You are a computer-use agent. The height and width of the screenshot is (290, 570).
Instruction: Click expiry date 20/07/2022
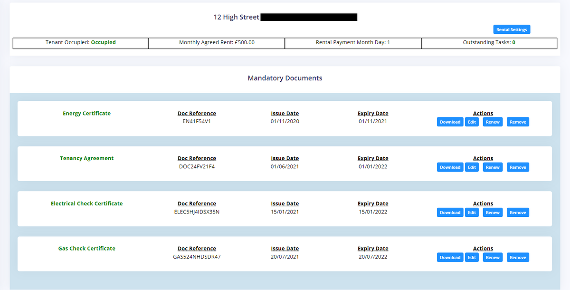coord(373,257)
